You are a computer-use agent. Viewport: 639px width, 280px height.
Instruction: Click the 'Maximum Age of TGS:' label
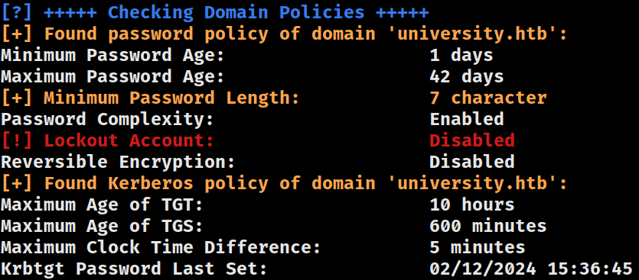click(103, 226)
